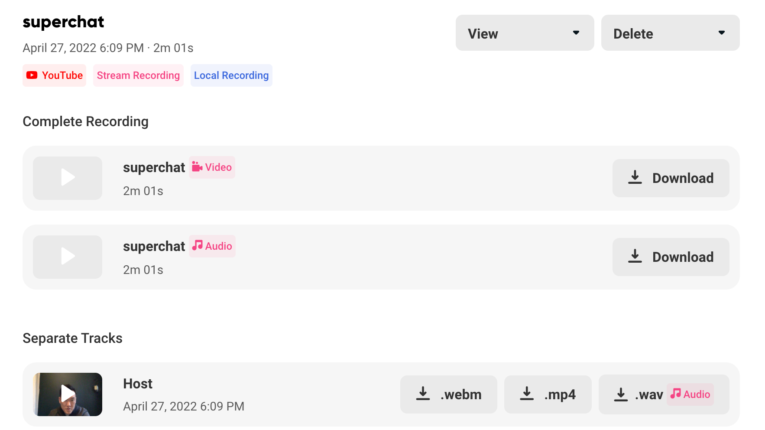The width and height of the screenshot is (765, 430).
Task: Play the superchat audio recording thumbnail
Action: tap(68, 257)
